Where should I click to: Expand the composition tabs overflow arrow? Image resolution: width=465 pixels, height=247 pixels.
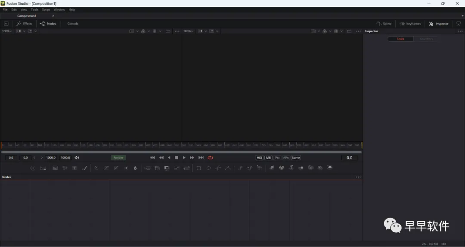point(462,15)
